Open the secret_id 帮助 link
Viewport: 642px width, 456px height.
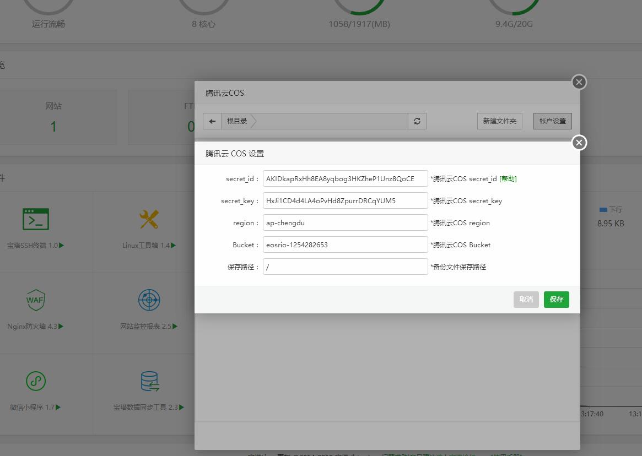pyautogui.click(x=508, y=179)
